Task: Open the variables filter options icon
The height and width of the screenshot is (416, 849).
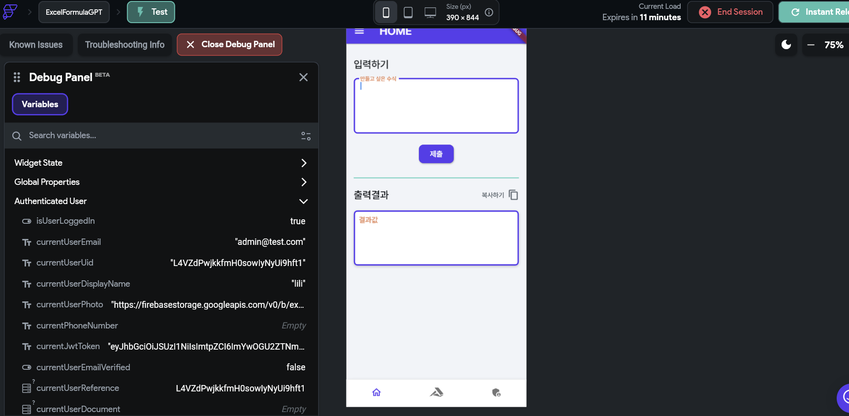Action: 306,136
